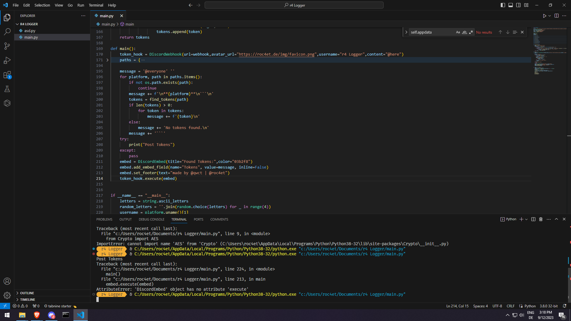Open the Extensions view

pos(7,75)
